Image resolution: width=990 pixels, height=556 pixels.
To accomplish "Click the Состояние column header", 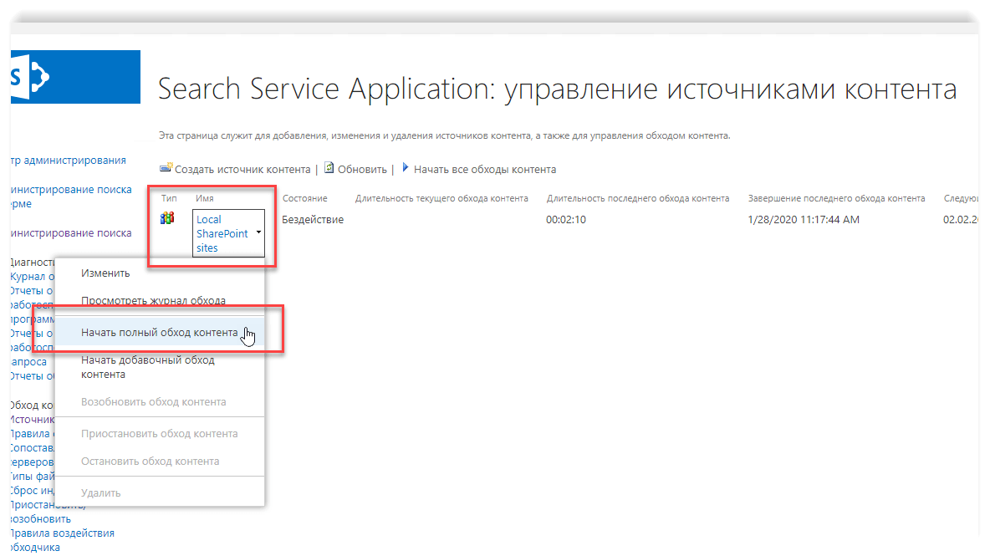I will pyautogui.click(x=304, y=198).
